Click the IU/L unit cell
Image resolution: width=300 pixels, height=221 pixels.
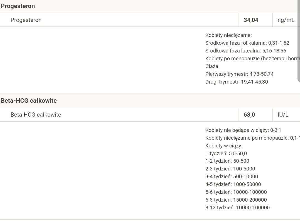pos(283,115)
